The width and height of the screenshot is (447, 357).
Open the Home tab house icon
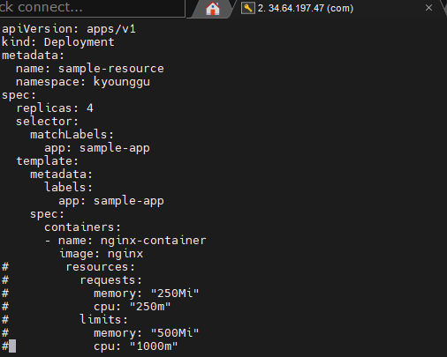click(x=213, y=8)
